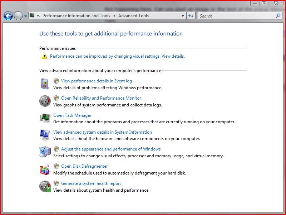This screenshot has width=286, height=215.
Task: Navigate to Performance Information and Tools breadcrumb
Action: (x=76, y=16)
